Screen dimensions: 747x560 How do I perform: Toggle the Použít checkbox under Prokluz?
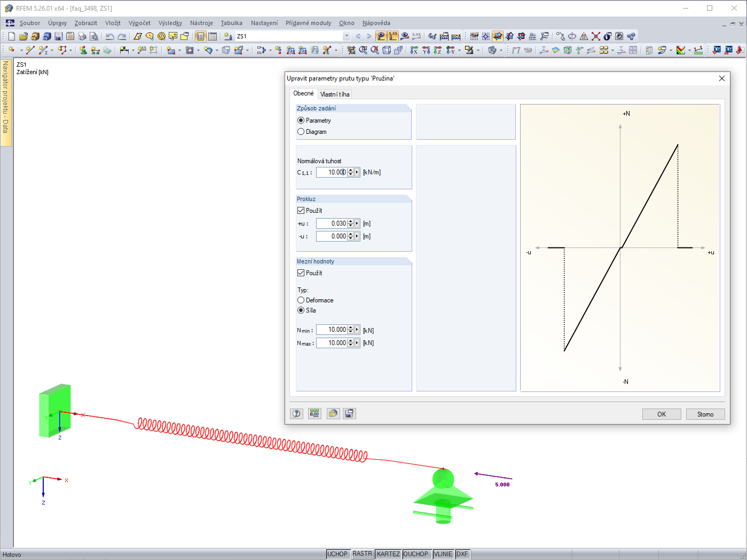[301, 211]
